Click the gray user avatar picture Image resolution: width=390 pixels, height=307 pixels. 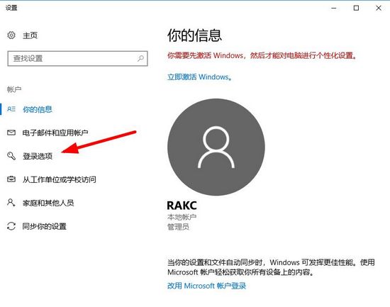tap(216, 147)
